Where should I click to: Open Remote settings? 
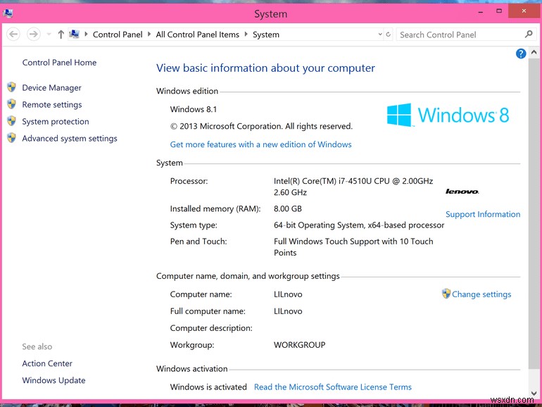pos(52,105)
